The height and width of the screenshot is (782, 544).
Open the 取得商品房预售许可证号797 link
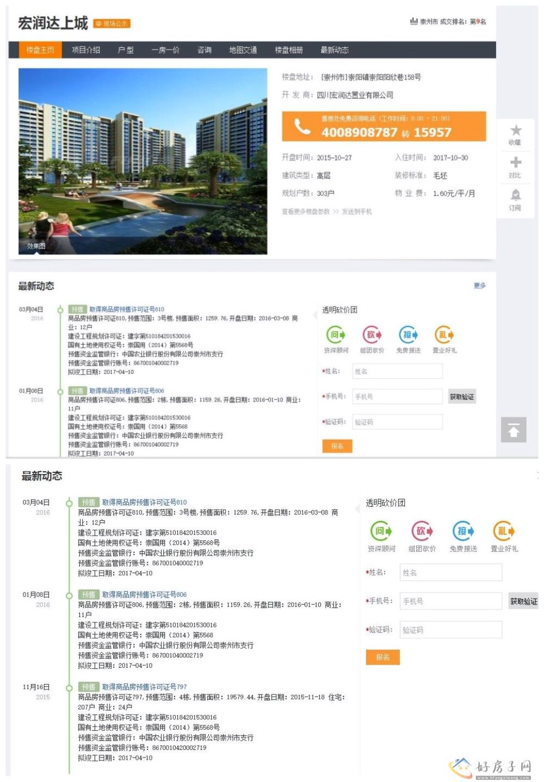tap(144, 687)
